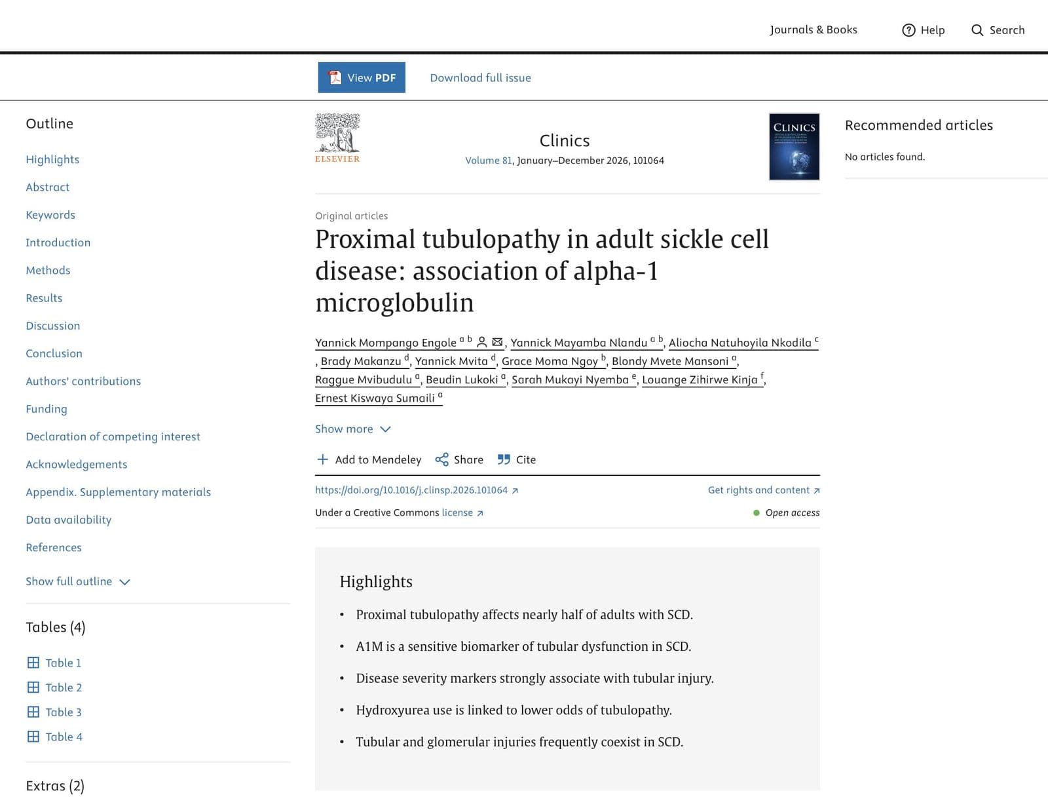Viewport: 1048px width, 810px height.
Task: Go to Acknowledgements in outline
Action: [x=77, y=464]
